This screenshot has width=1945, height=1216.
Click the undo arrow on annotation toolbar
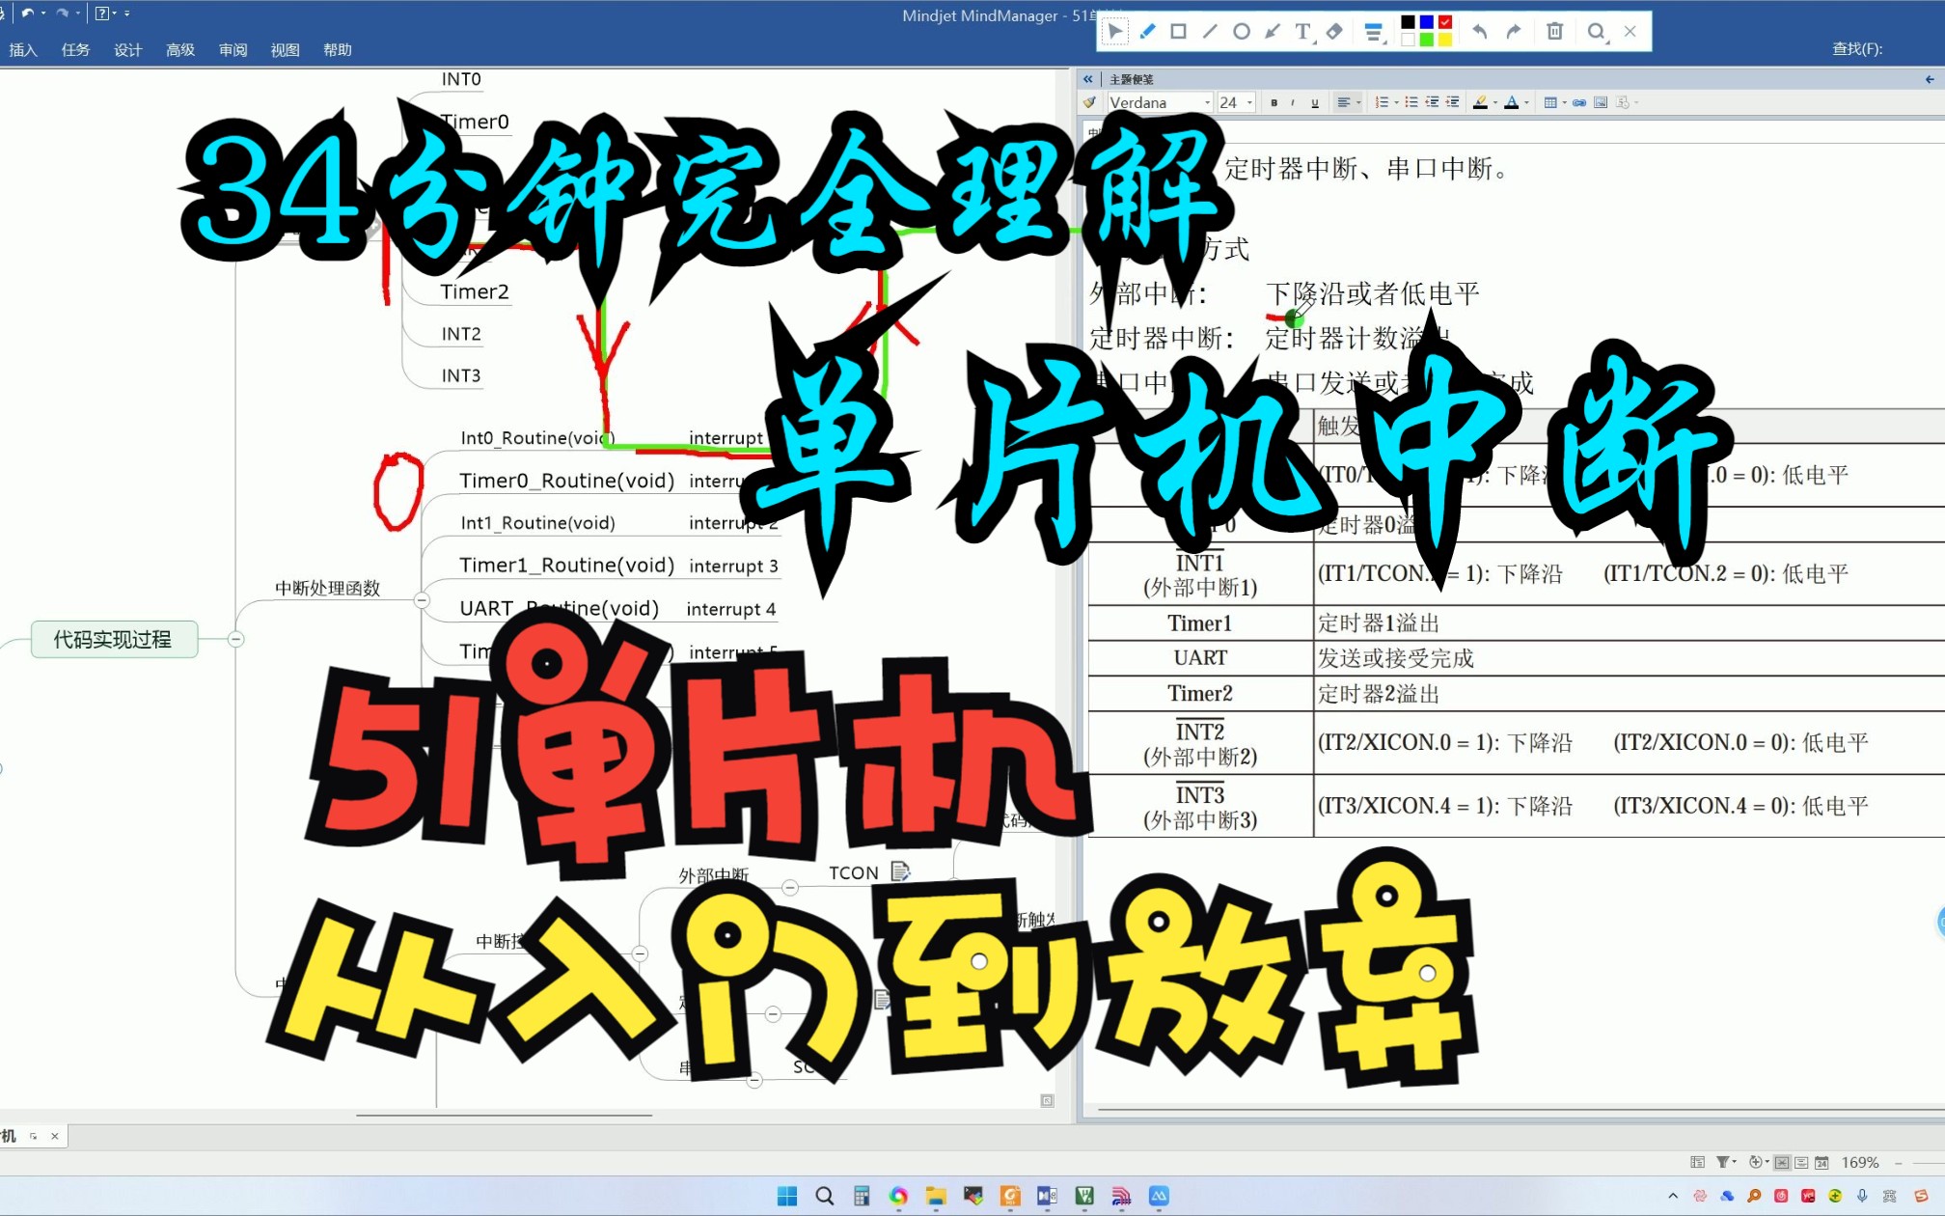(x=1479, y=32)
